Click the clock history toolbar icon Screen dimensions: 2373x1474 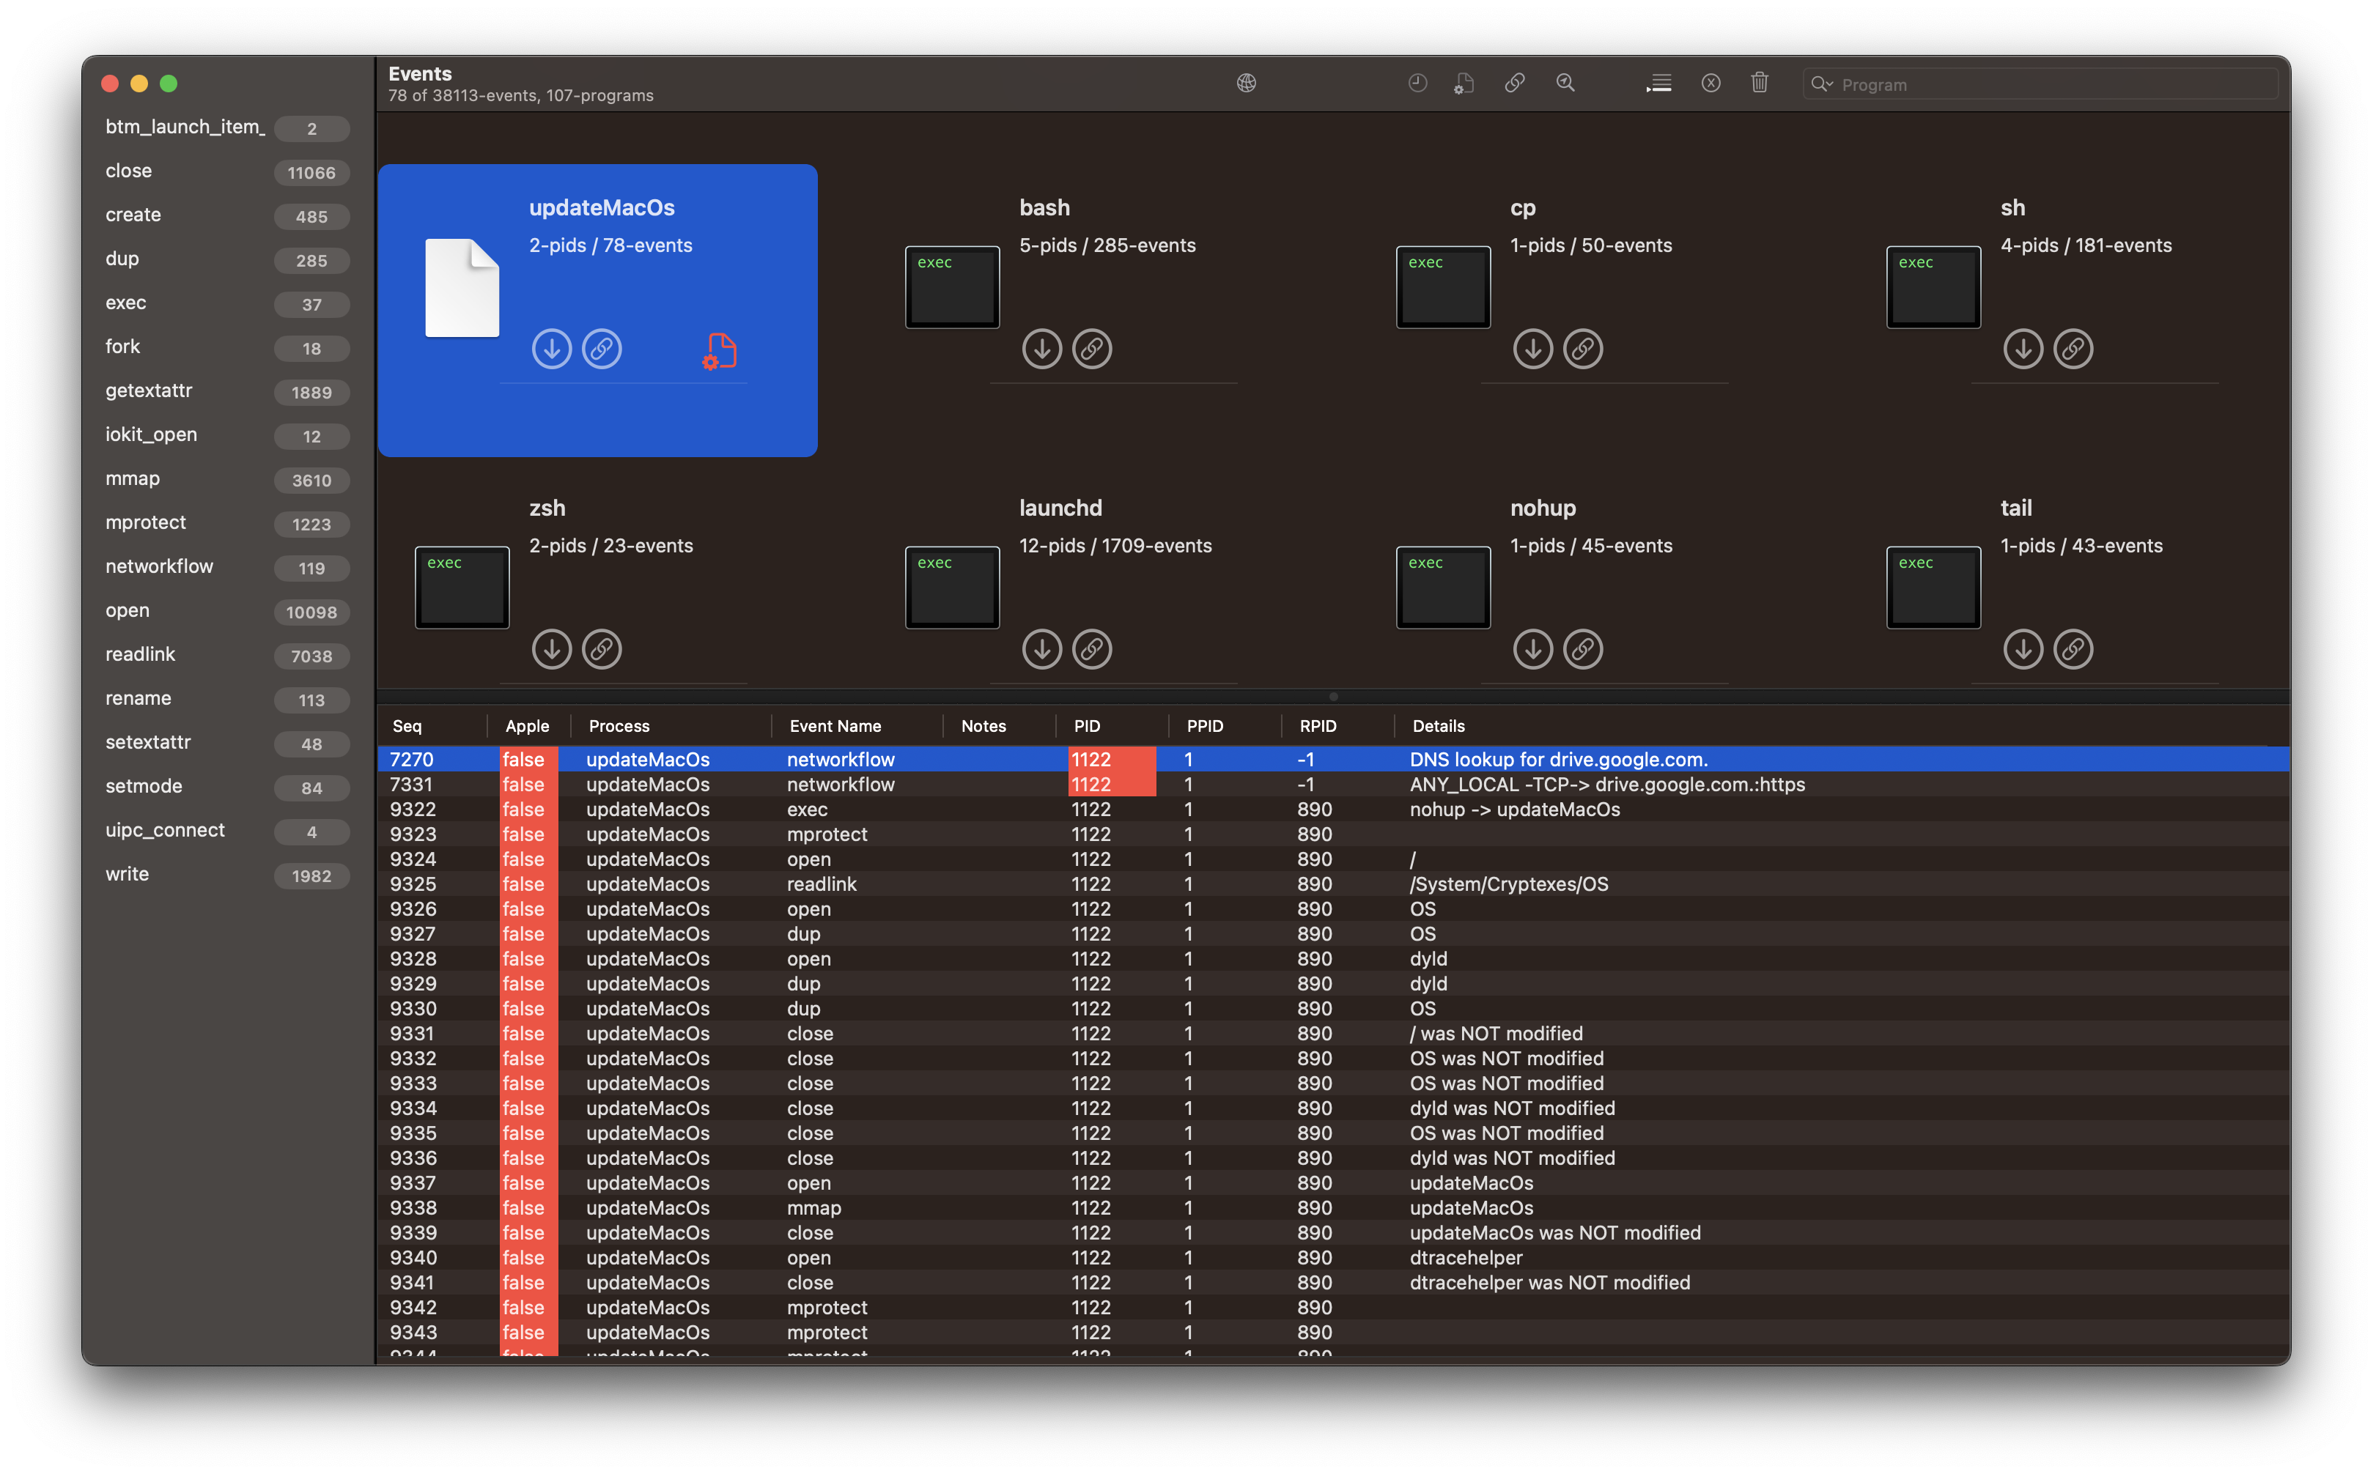pos(1417,84)
